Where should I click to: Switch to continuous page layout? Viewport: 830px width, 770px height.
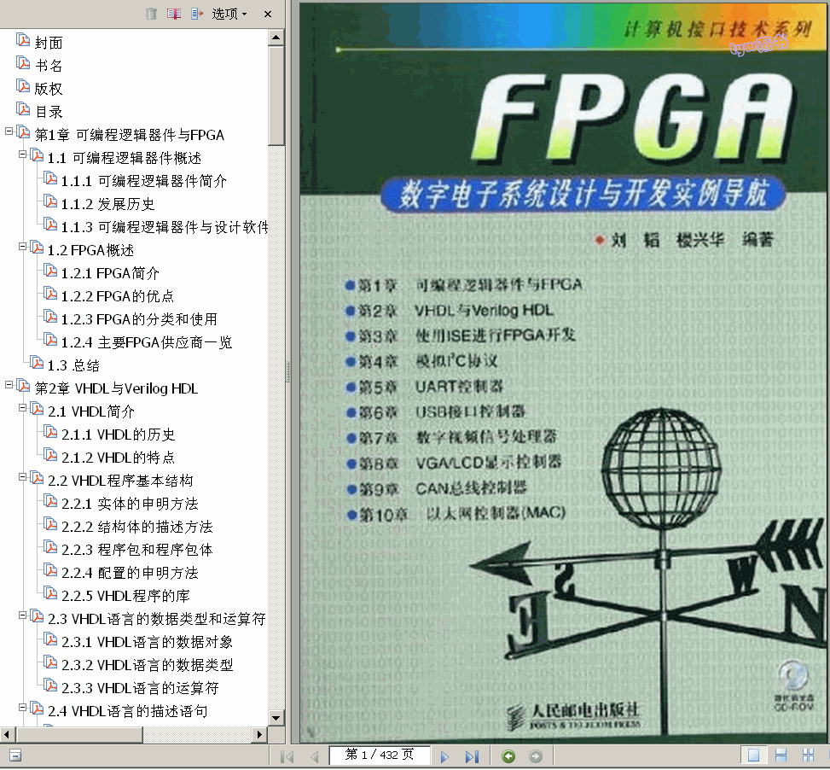click(x=781, y=755)
